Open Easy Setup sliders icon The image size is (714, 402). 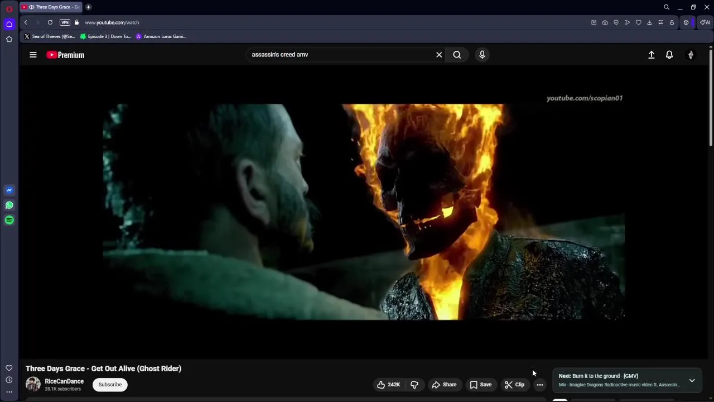(x=661, y=22)
